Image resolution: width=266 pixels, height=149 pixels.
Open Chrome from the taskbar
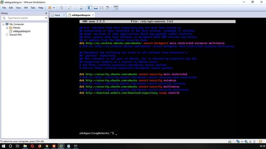pos(47,146)
